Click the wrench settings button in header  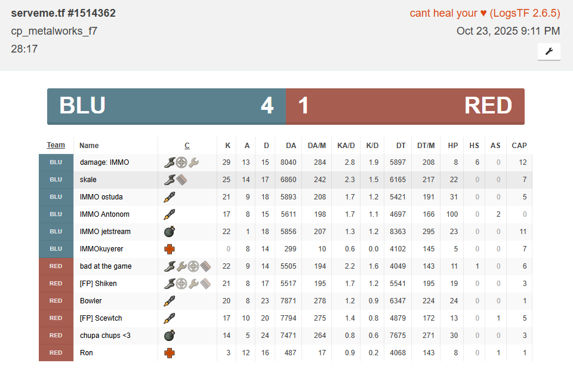click(x=549, y=51)
